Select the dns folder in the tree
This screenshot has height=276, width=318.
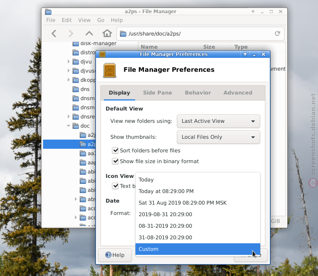coord(85,89)
